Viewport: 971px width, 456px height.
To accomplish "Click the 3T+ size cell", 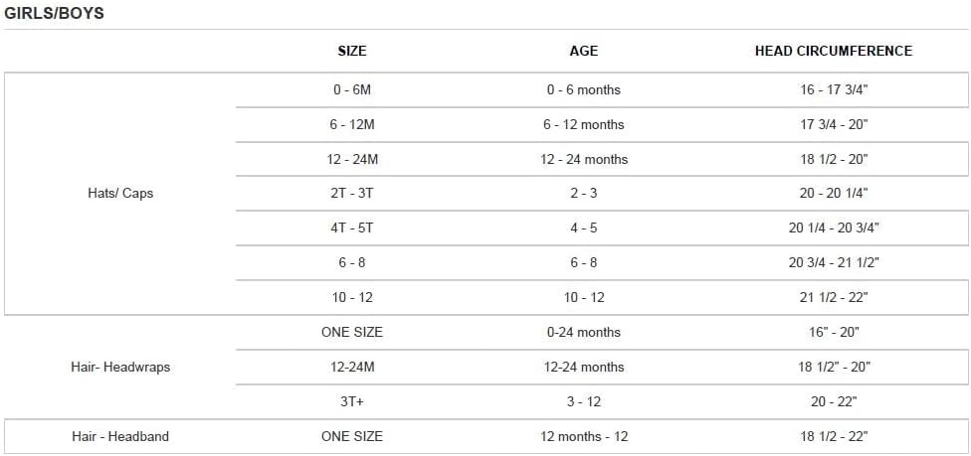I will [352, 401].
